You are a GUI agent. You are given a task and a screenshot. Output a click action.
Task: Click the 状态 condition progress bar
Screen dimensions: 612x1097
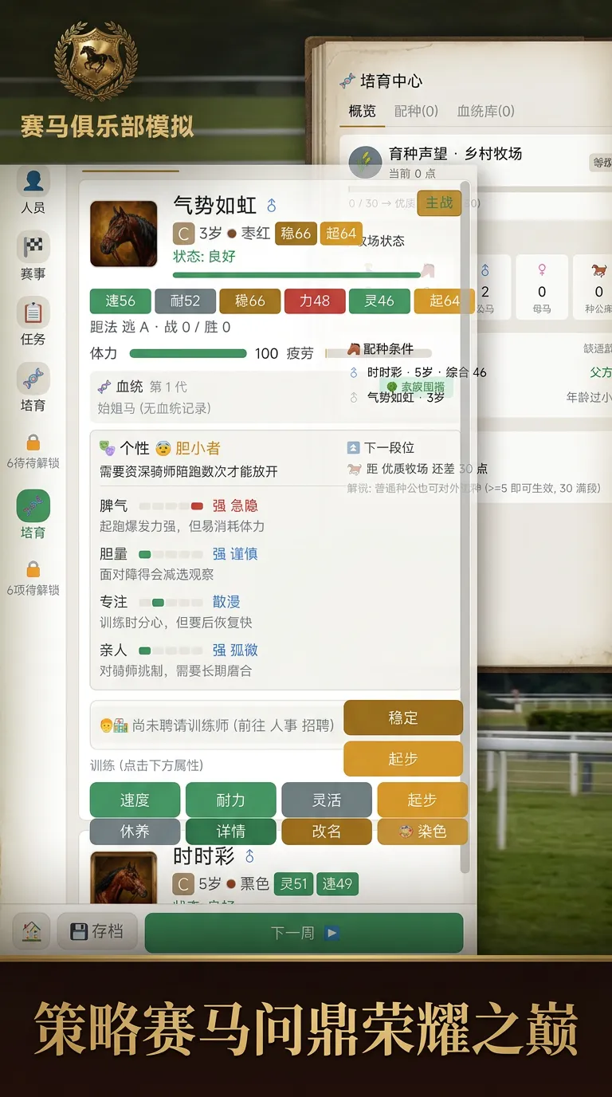click(x=296, y=275)
